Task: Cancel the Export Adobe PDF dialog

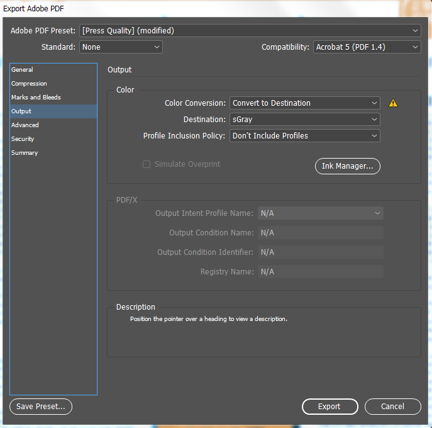Action: click(x=393, y=407)
